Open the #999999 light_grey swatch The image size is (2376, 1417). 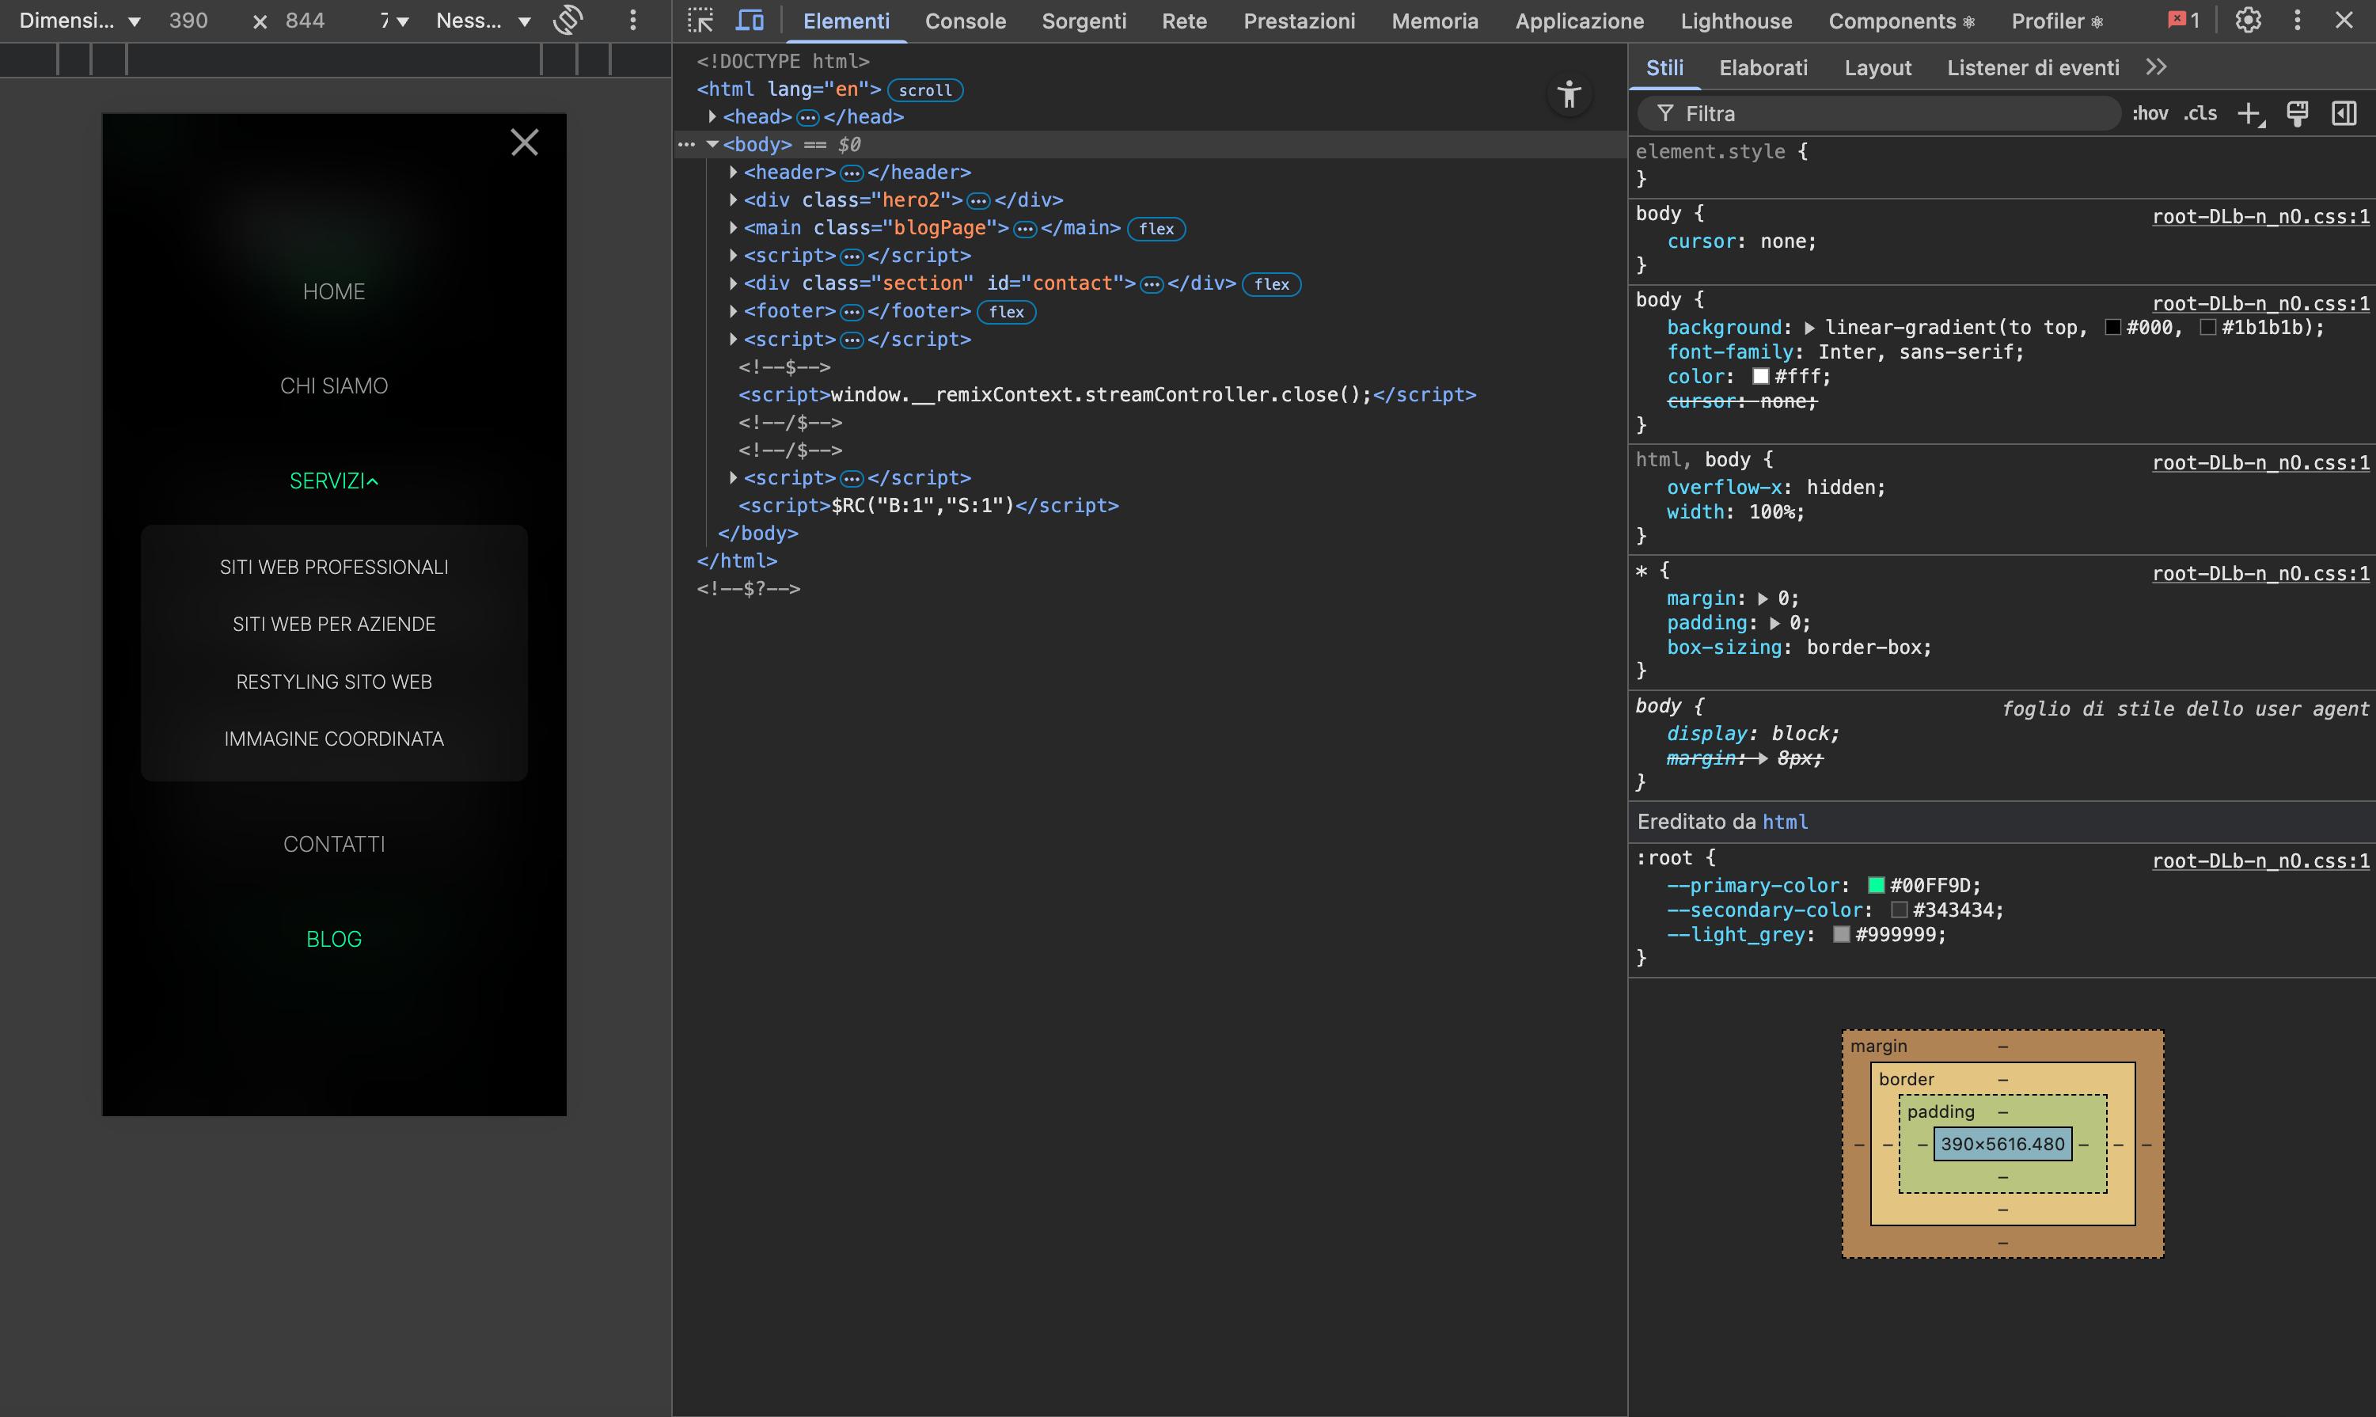pyautogui.click(x=1843, y=935)
